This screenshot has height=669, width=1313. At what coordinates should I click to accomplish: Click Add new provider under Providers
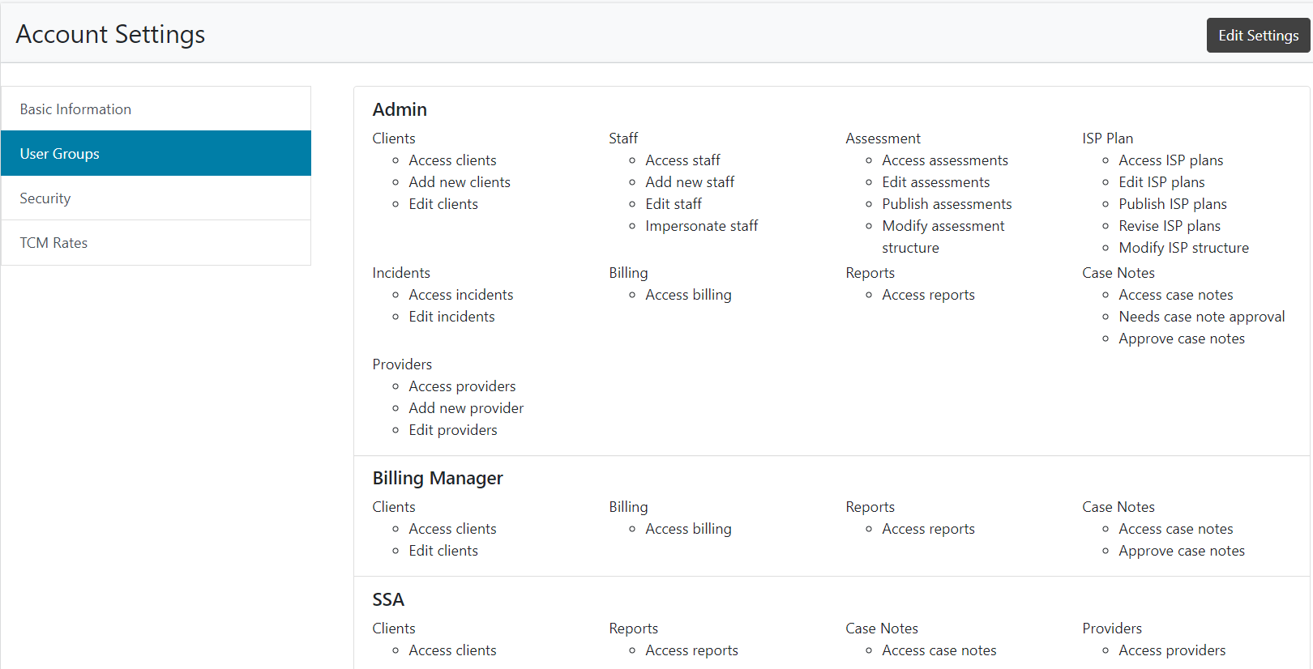466,408
